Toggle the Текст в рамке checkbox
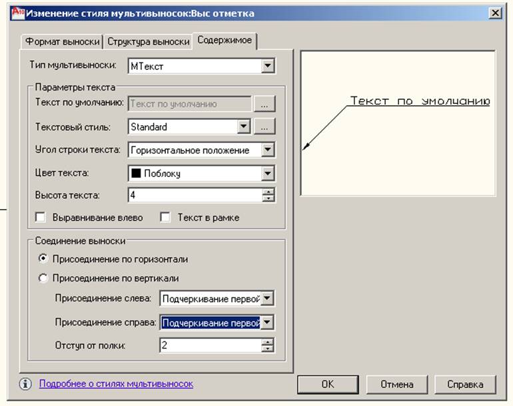The height and width of the screenshot is (406, 513). [x=165, y=217]
